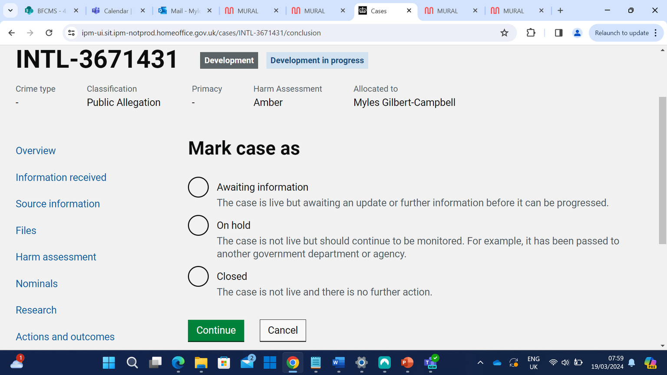This screenshot has width=667, height=375.
Task: Open Microsoft Store taskbar icon
Action: click(224, 362)
